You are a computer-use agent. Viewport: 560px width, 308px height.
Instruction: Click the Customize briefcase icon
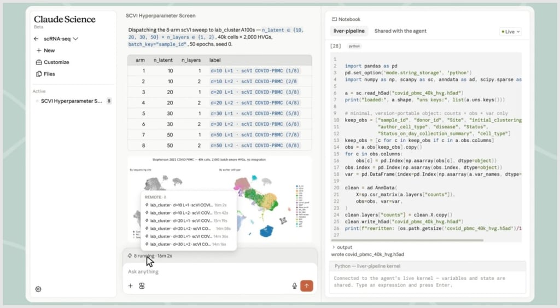[x=39, y=62]
